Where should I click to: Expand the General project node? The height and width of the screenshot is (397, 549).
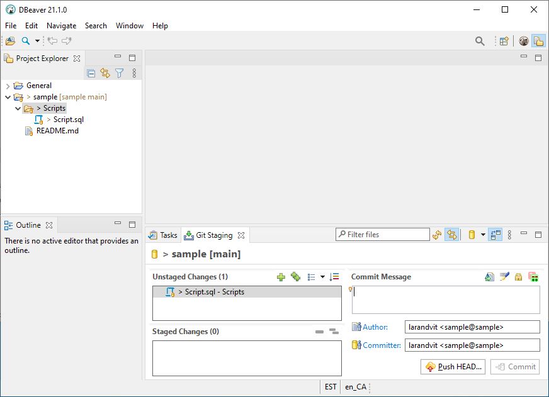[8, 86]
